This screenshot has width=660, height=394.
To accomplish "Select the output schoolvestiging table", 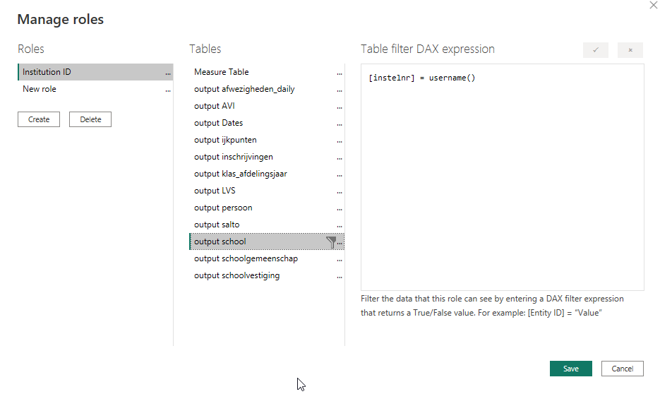I will pos(267,275).
